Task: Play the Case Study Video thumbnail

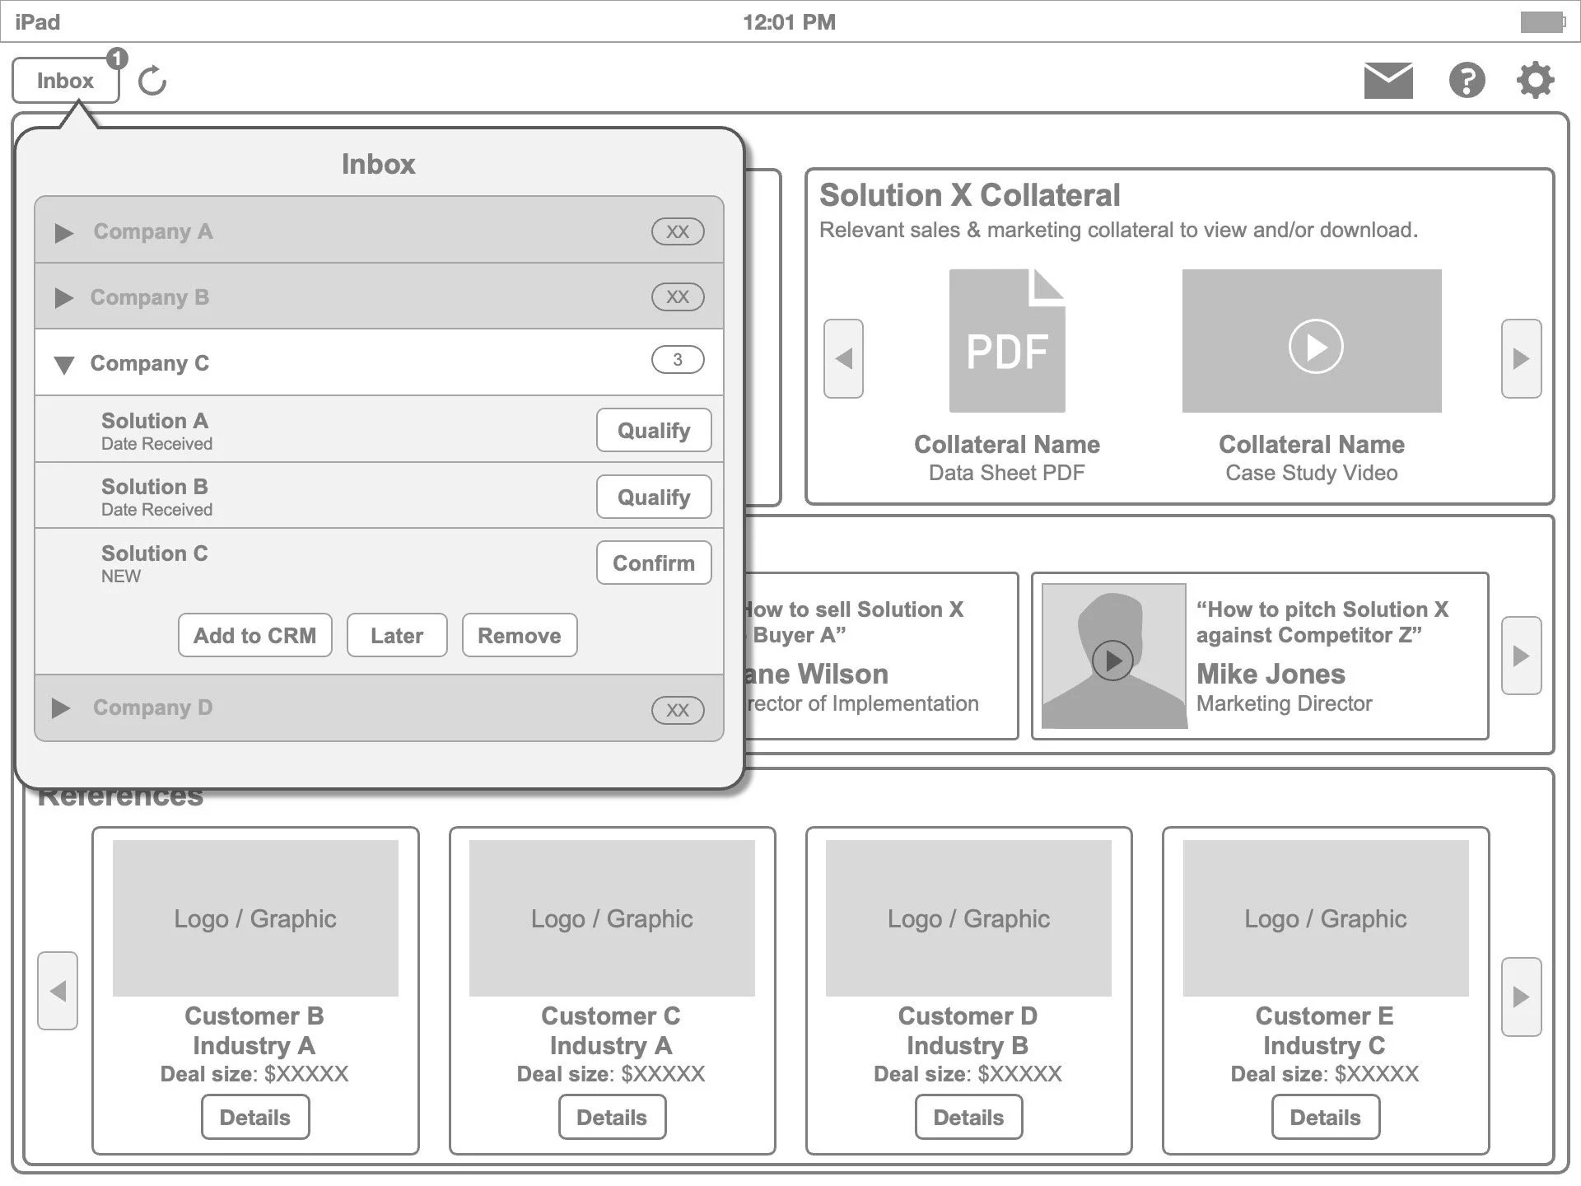Action: [1315, 346]
